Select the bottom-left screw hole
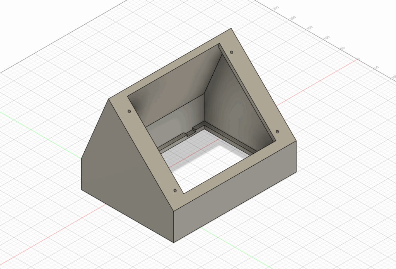The image size is (396, 269). point(175,191)
